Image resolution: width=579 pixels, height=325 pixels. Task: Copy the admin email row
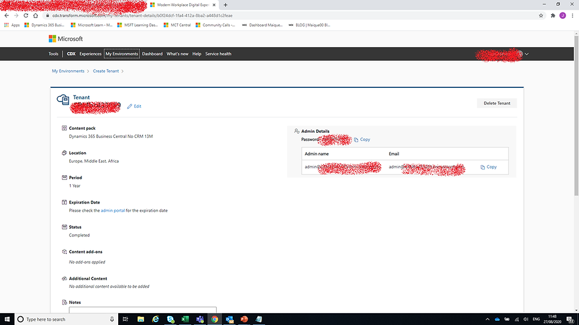tap(489, 167)
